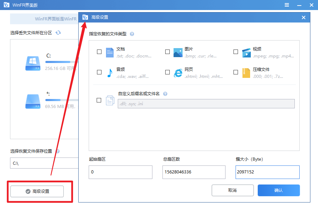Click the 文档 document type icon
This screenshot has width=318, height=207.
pos(110,53)
